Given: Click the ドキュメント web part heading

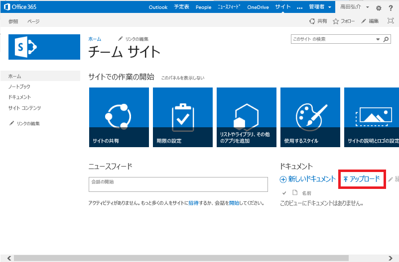Looking at the screenshot, I should click(296, 166).
